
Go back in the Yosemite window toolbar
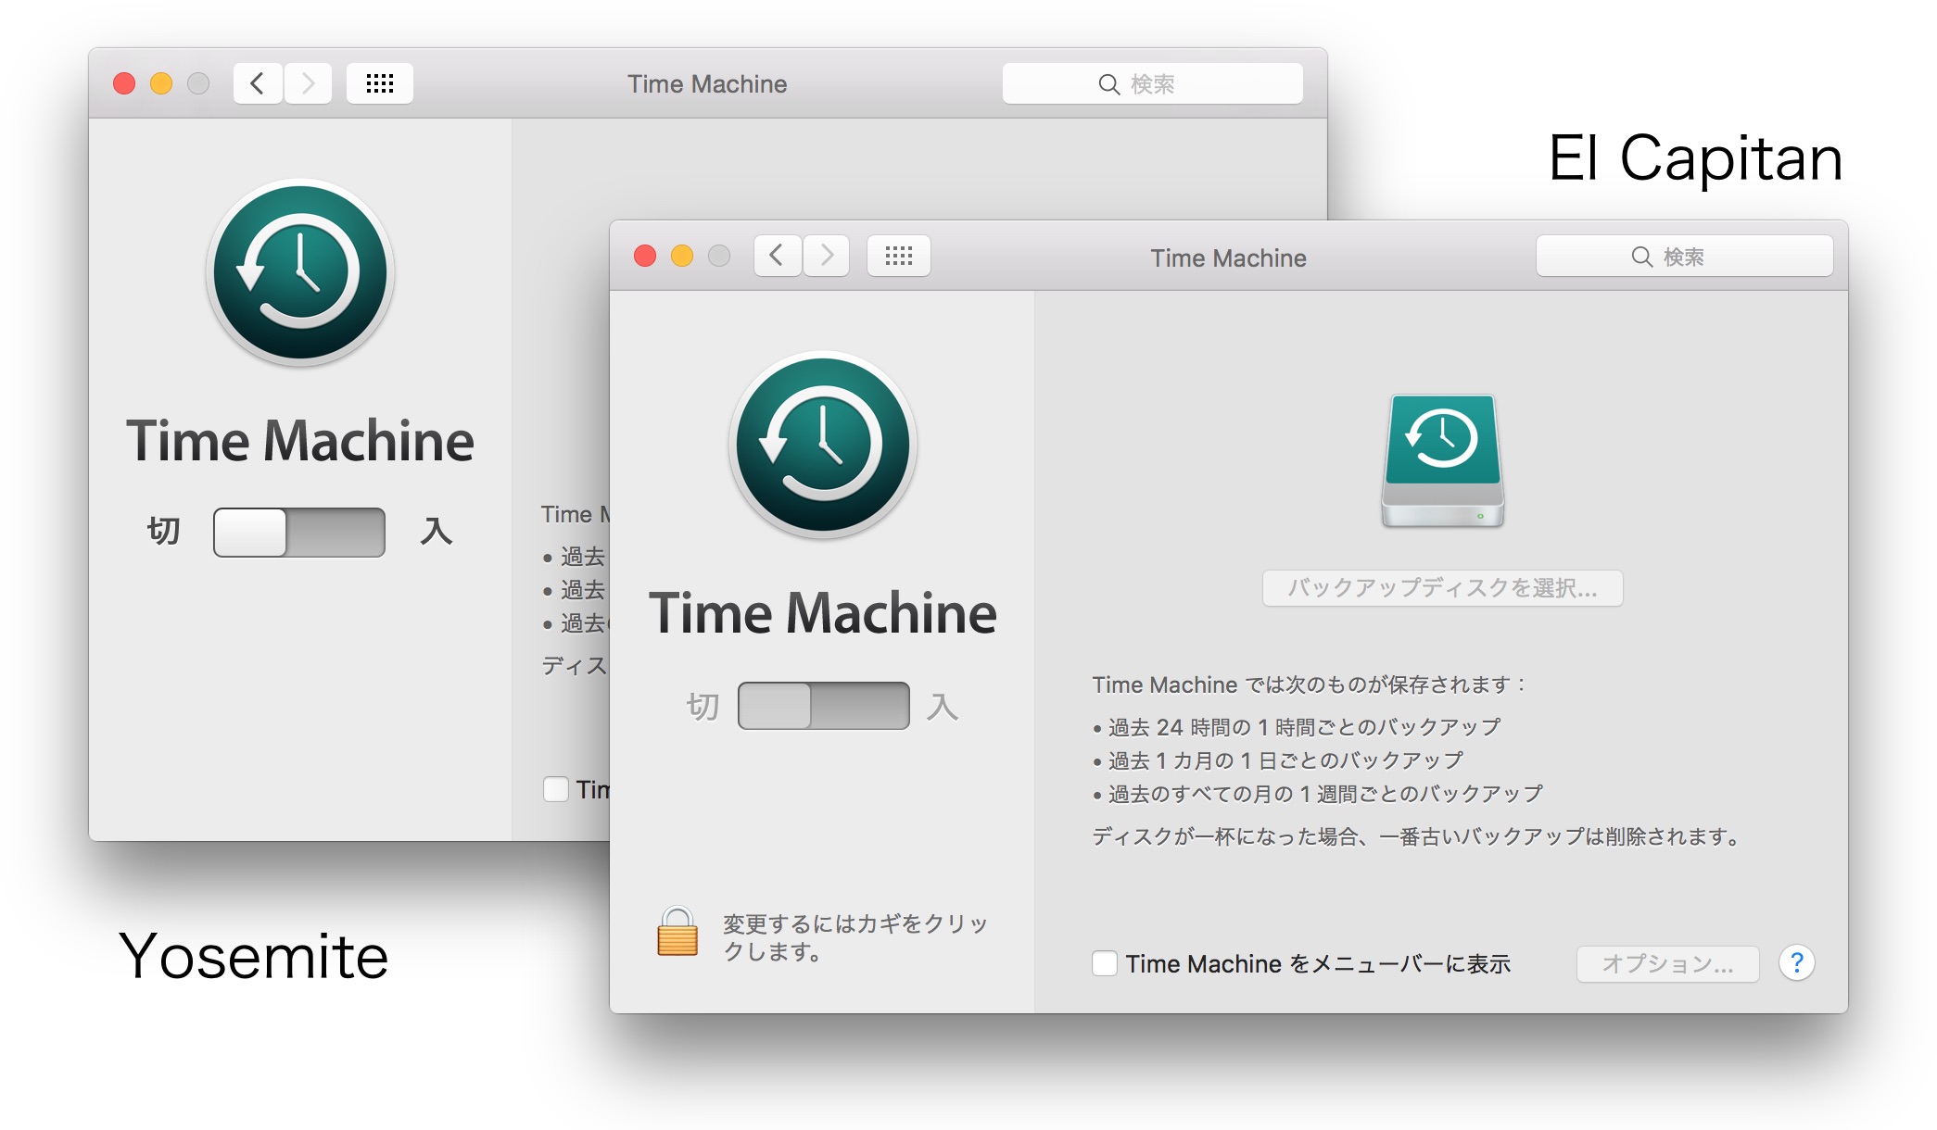click(258, 84)
